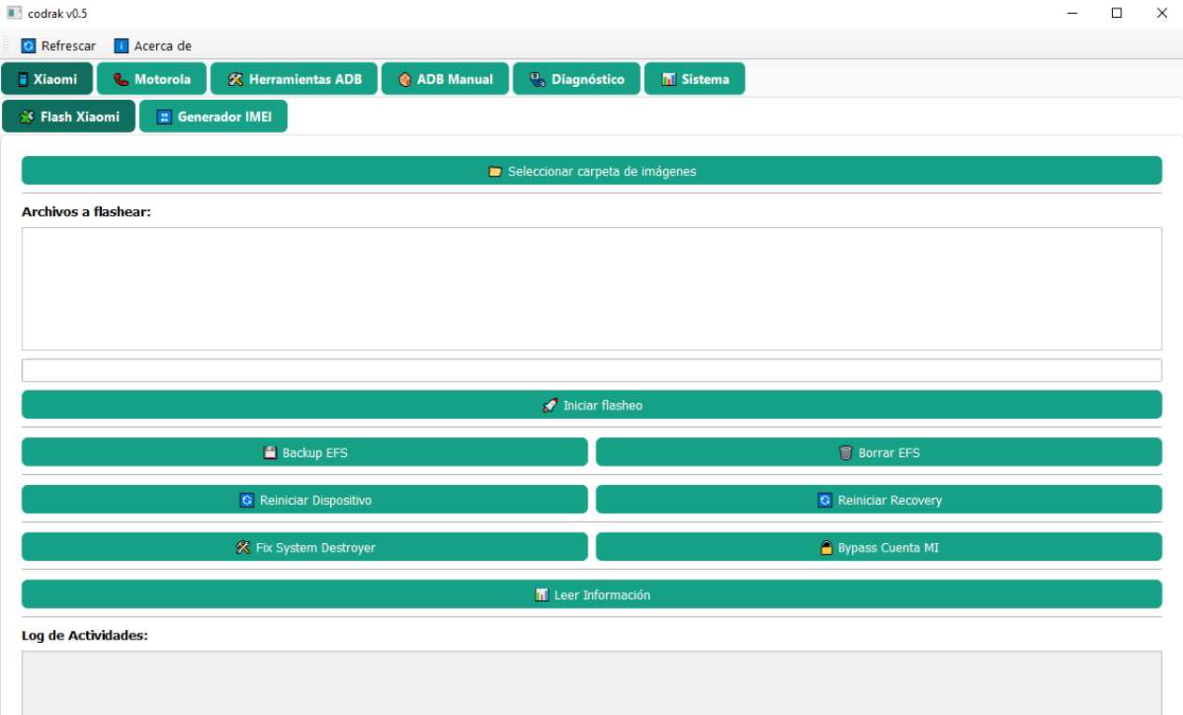The width and height of the screenshot is (1183, 715).
Task: Click the Log de Actividades text area
Action: (591, 682)
